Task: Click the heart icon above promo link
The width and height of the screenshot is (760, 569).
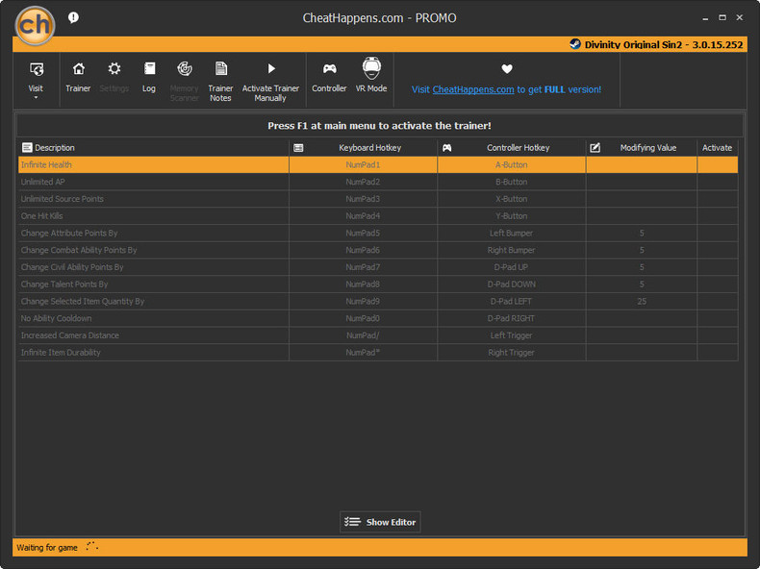Action: tap(507, 69)
